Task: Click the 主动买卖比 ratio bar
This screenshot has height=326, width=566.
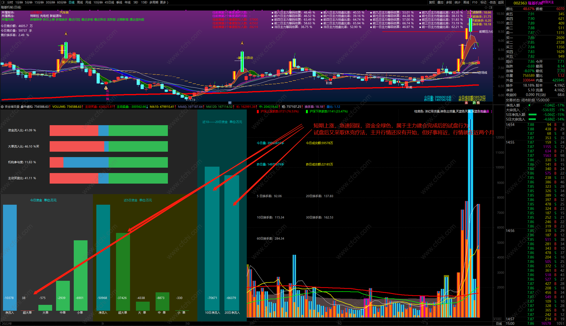Action: [109, 178]
